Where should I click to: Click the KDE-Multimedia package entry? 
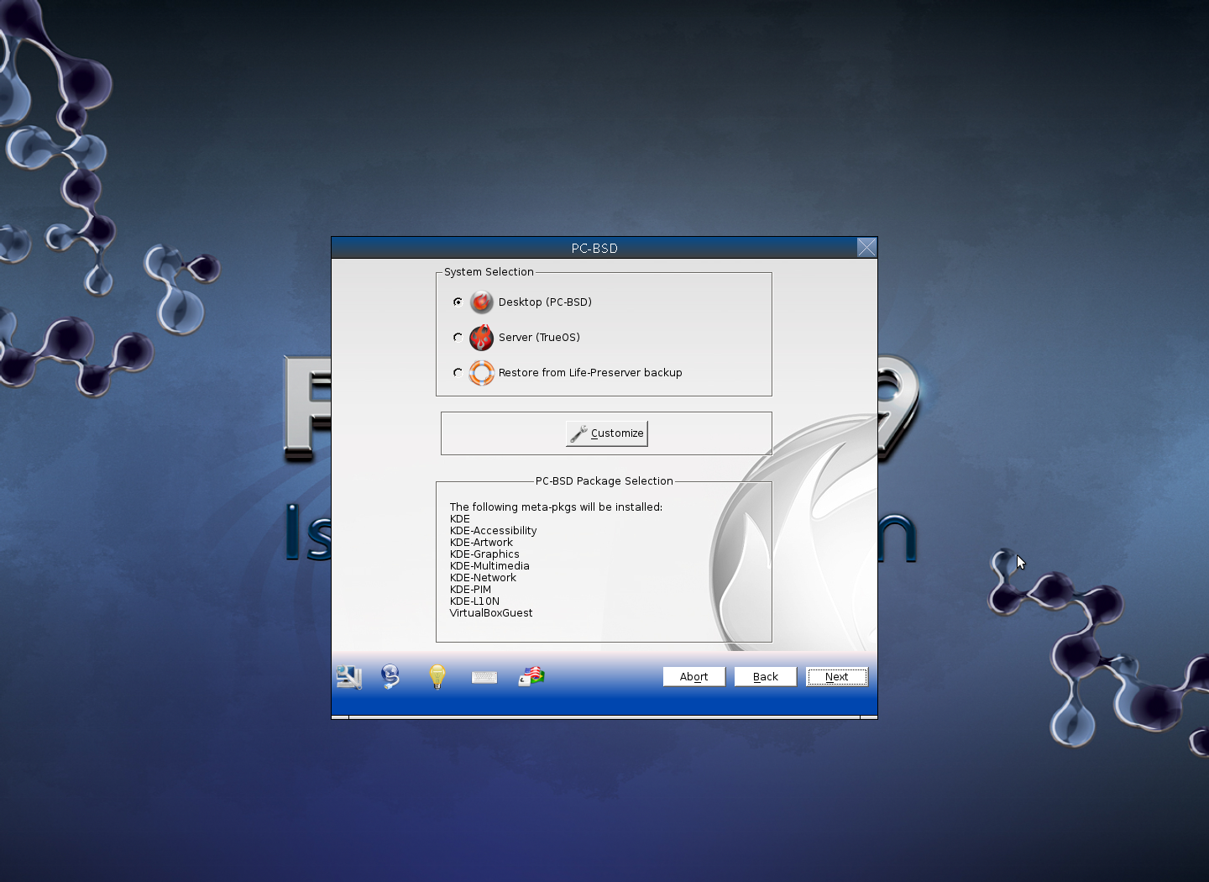coord(489,566)
